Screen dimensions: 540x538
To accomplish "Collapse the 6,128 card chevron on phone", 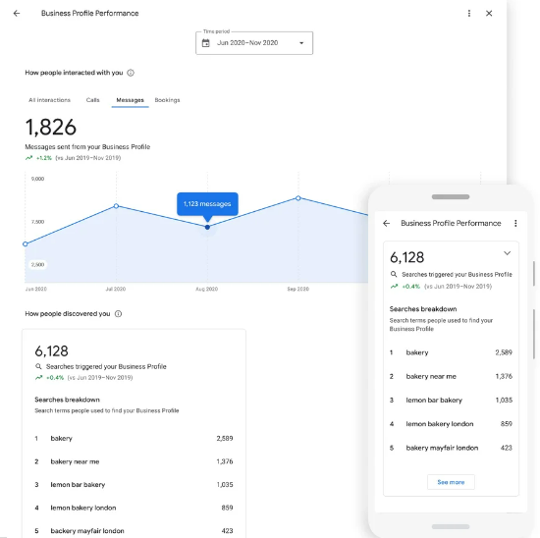I will point(507,253).
